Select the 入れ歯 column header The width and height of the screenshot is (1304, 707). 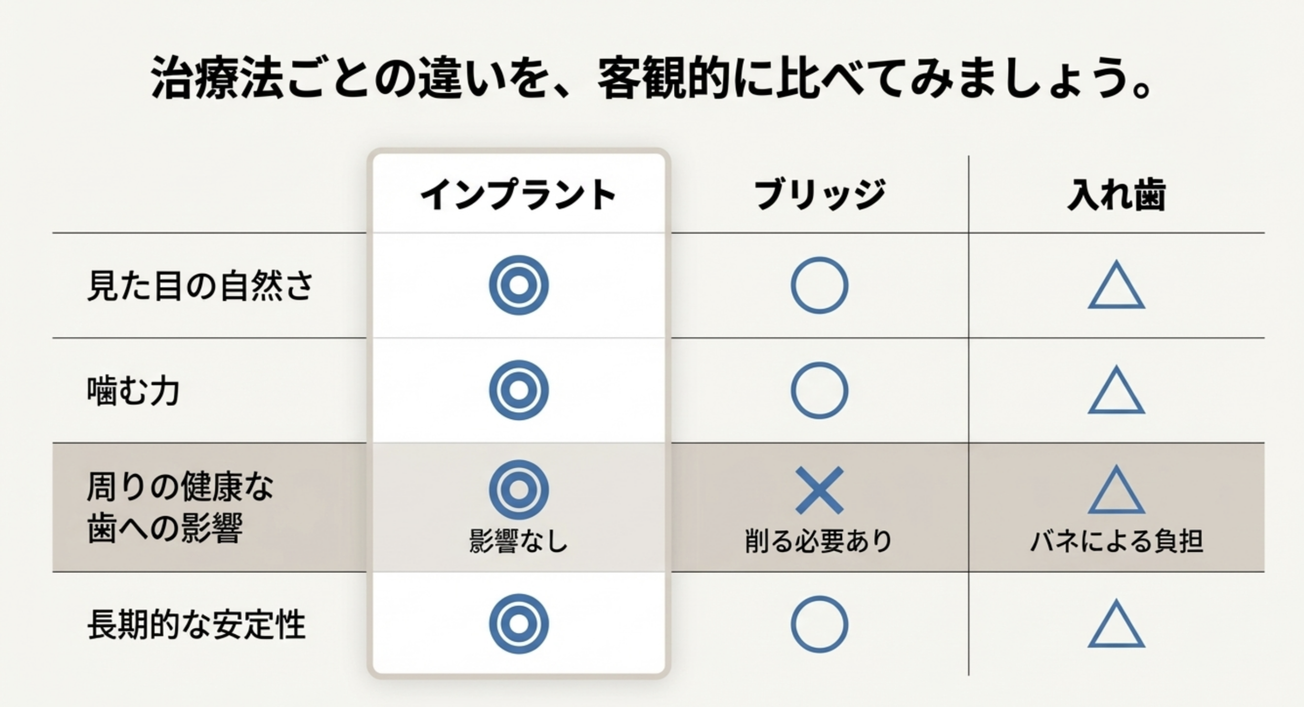click(x=1116, y=195)
